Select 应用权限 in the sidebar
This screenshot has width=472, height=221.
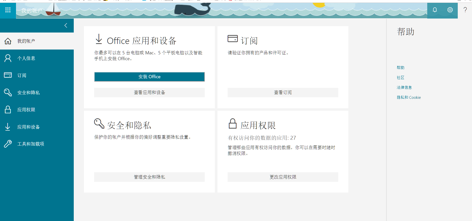37,109
